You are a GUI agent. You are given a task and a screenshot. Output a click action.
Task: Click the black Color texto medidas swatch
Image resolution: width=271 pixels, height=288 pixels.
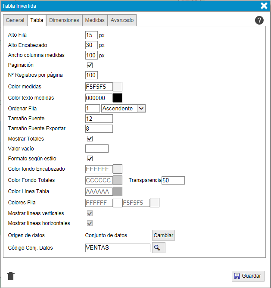pyautogui.click(x=118, y=98)
